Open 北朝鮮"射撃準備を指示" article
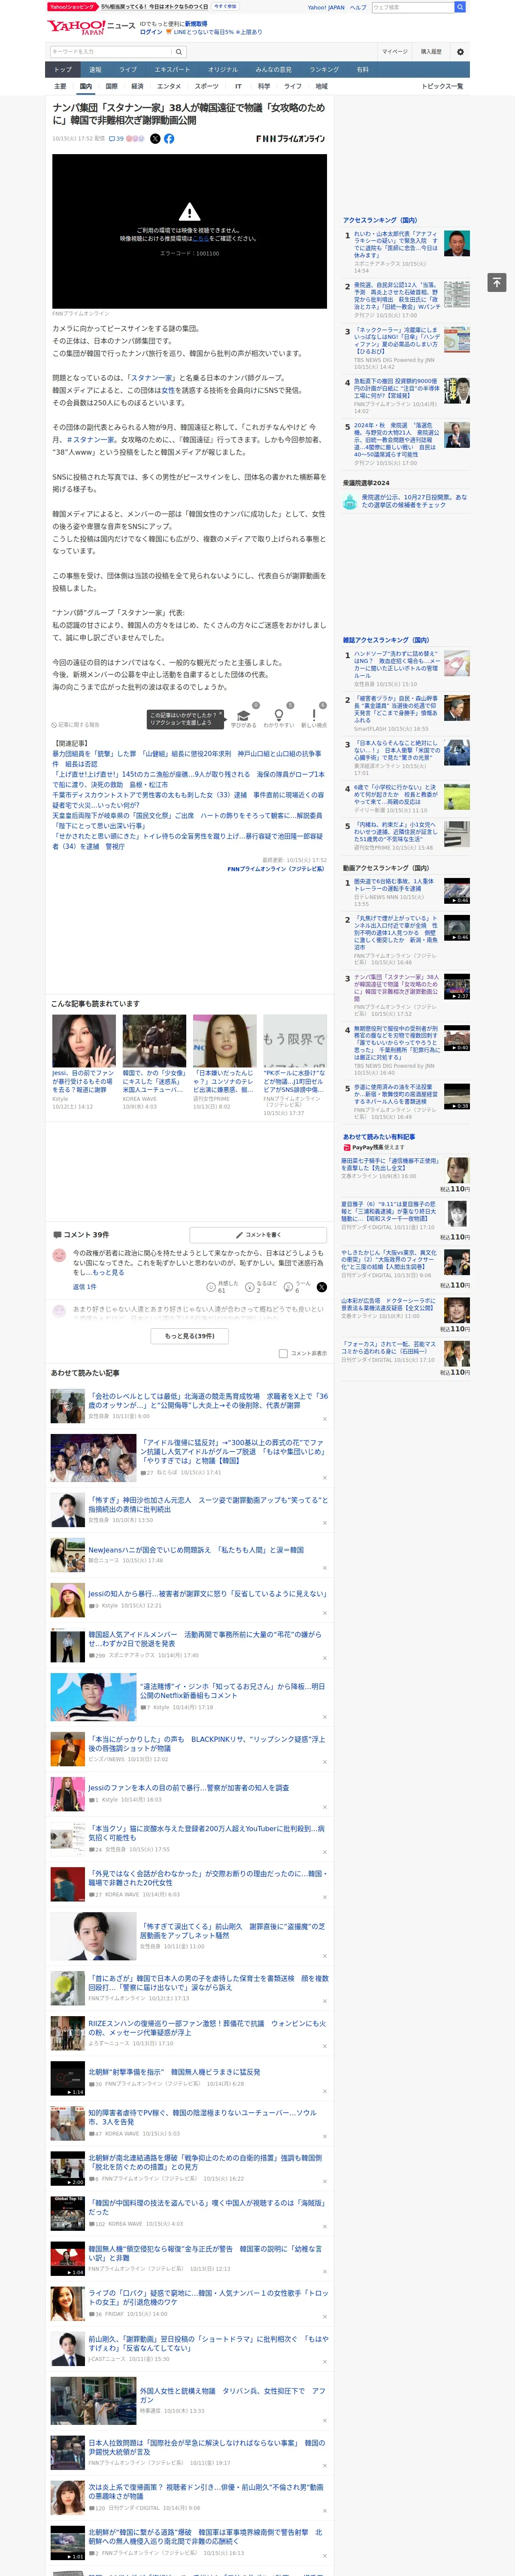Screen dimensions: 515x2576 point(174,2072)
